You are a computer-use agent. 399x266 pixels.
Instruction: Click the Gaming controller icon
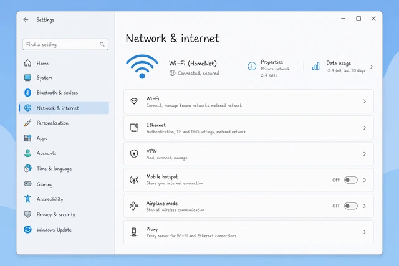tap(27, 183)
